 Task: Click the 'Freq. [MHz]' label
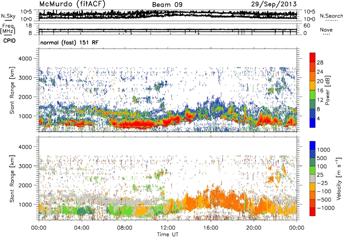point(8,29)
